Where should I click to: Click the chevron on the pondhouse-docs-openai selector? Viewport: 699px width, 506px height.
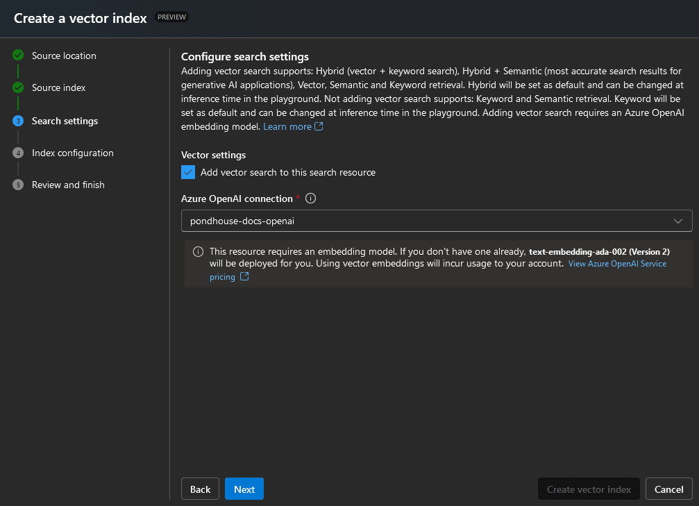678,221
